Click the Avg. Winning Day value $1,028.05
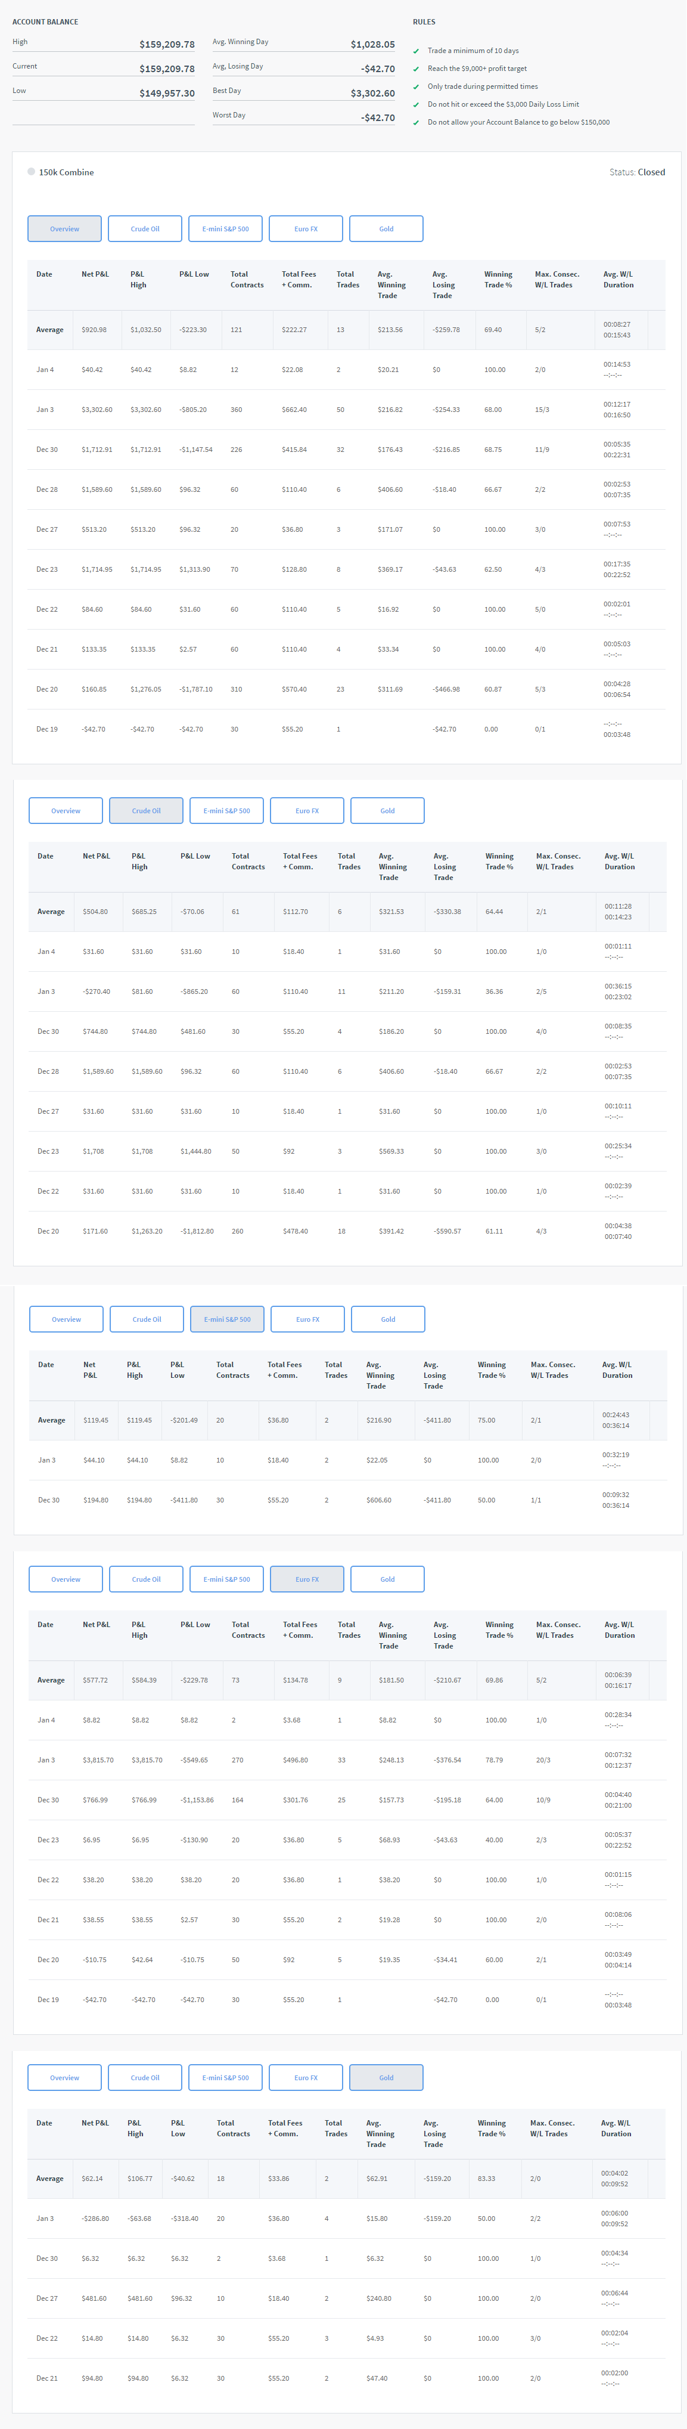687x2429 pixels. 372,44
